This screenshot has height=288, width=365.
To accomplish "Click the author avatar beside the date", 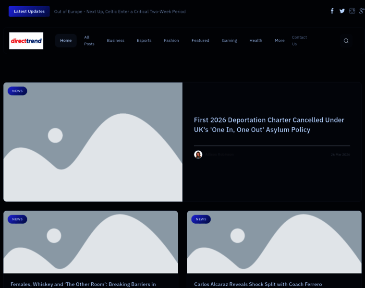I will tap(198, 155).
